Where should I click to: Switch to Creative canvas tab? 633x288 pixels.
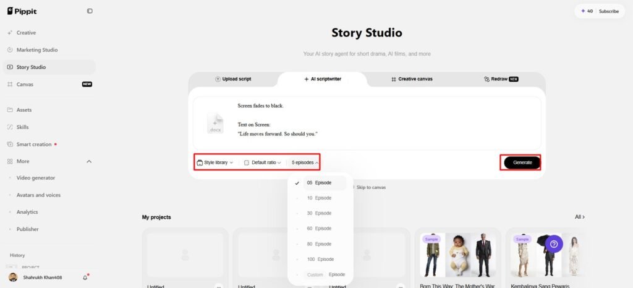coord(412,79)
